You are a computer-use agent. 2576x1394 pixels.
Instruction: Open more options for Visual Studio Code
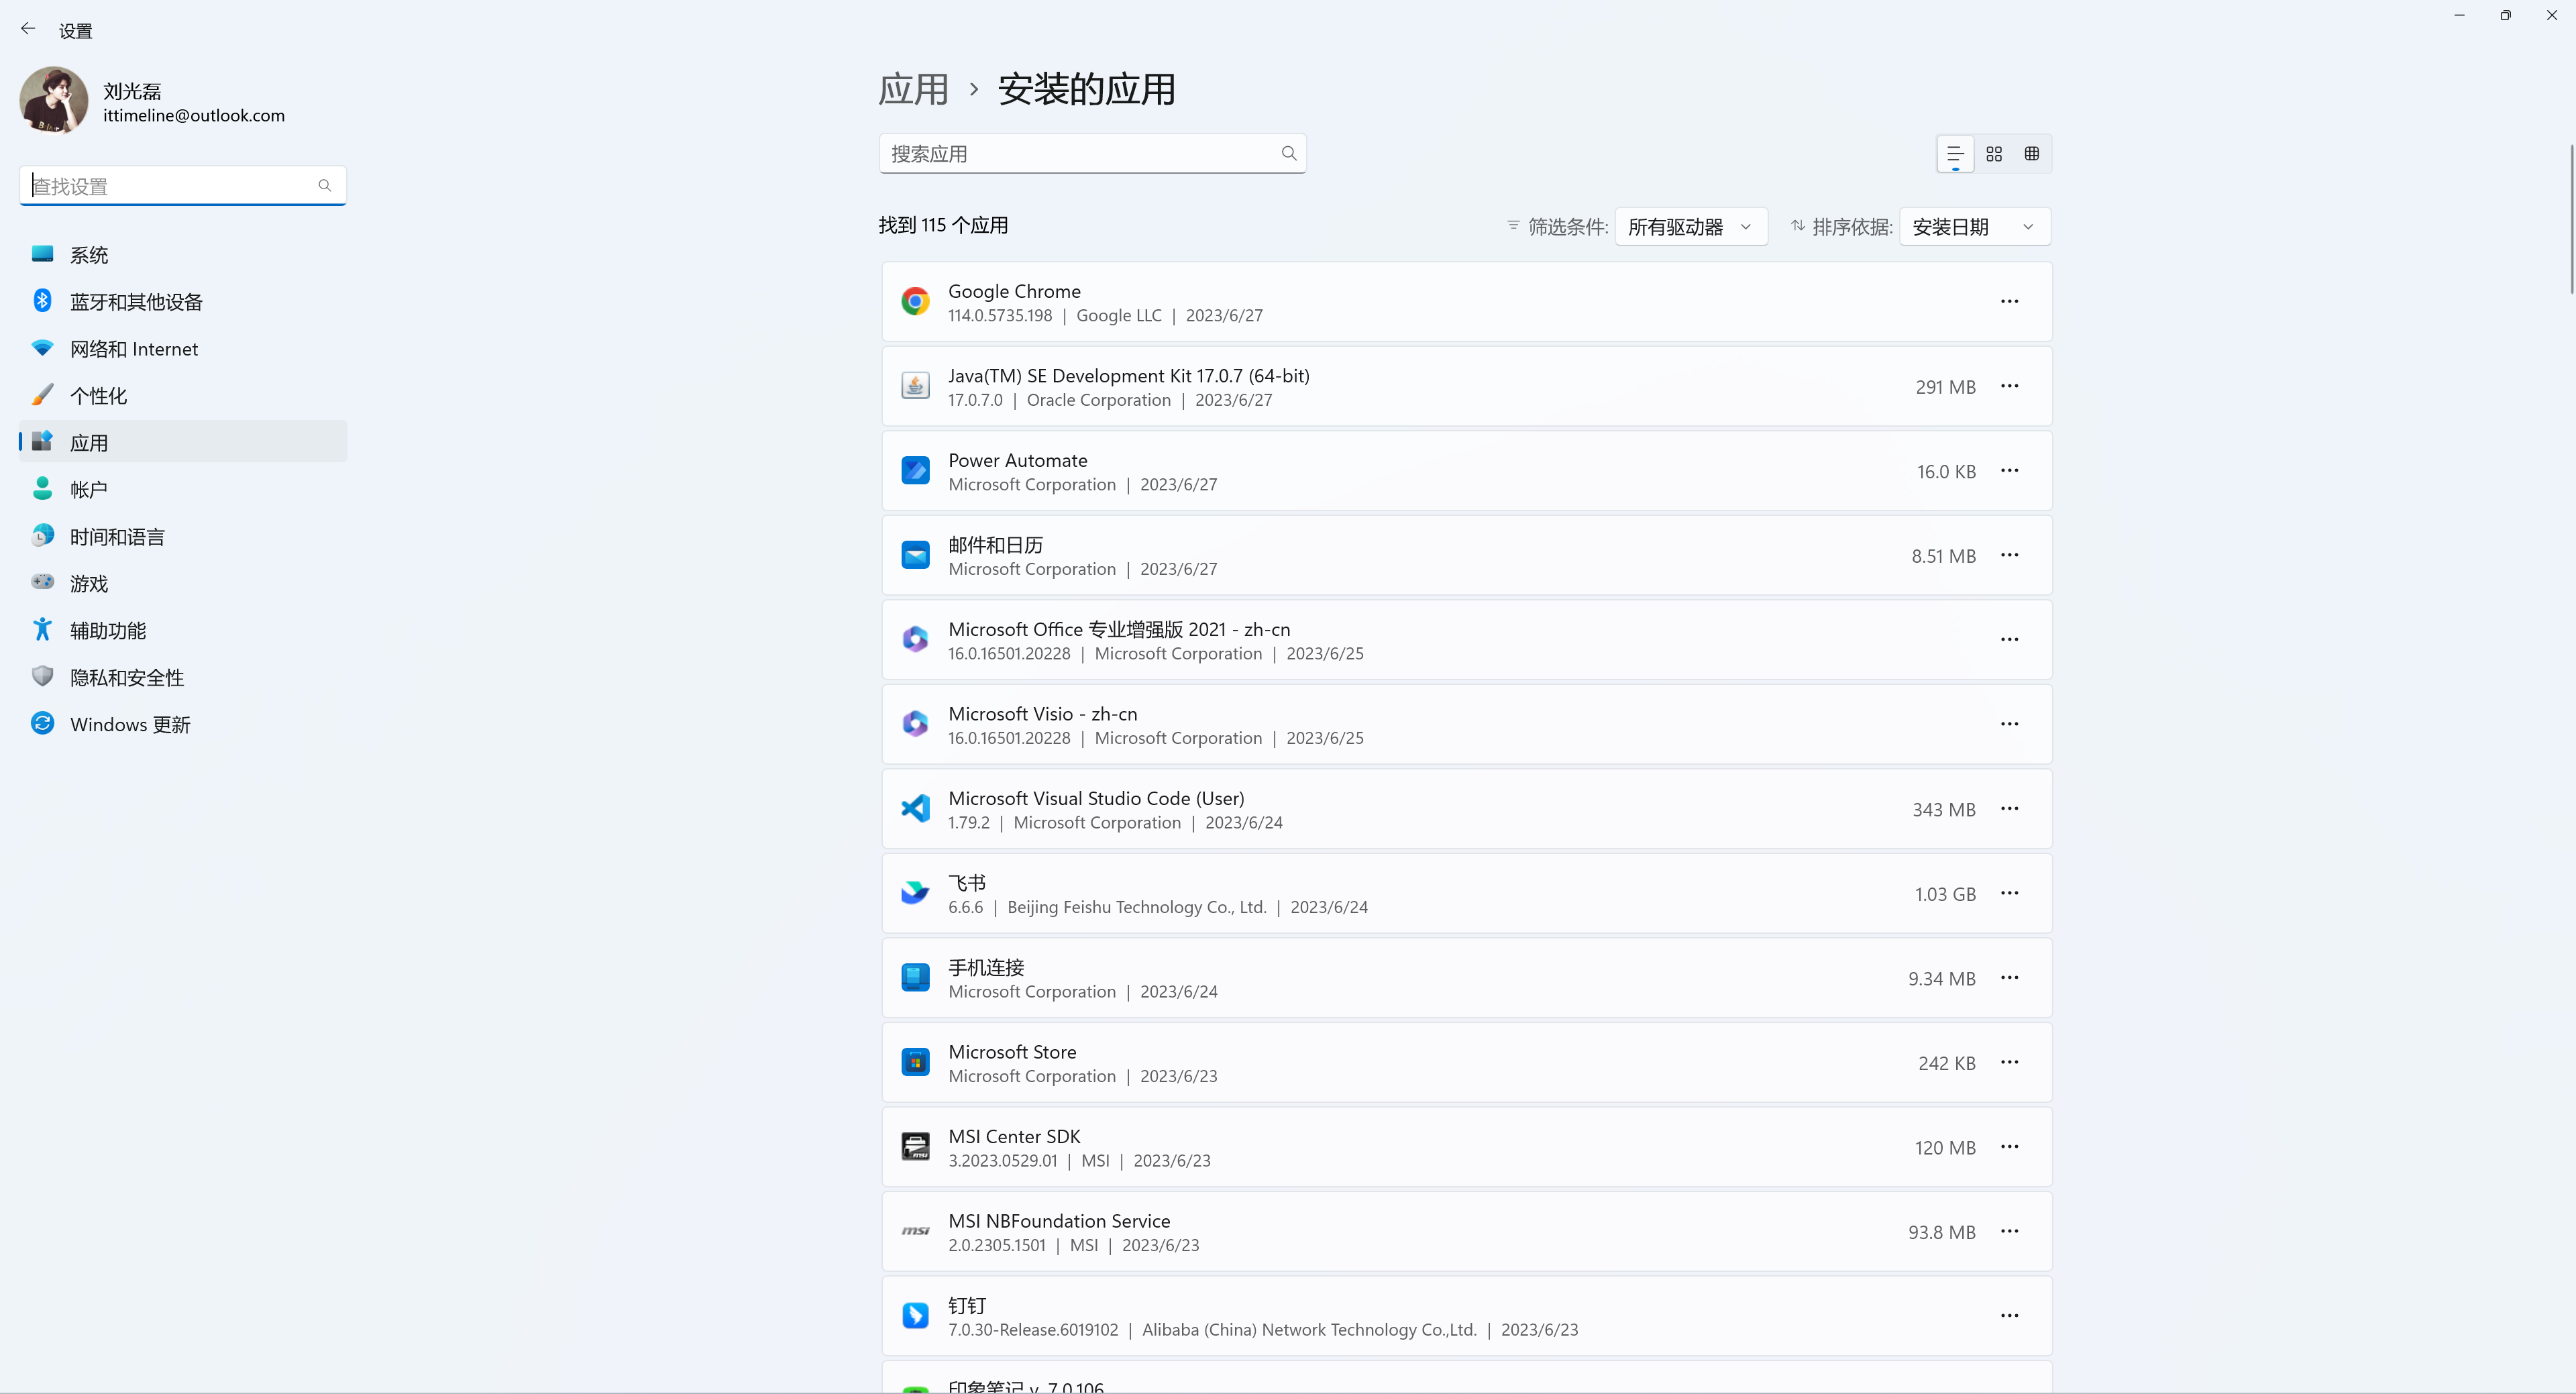tap(2009, 808)
